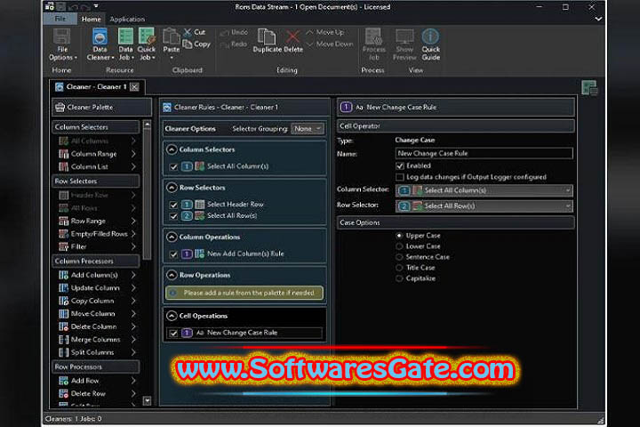Click the Redo ribbon command
Viewport: 640px width, 427px height.
[235, 44]
